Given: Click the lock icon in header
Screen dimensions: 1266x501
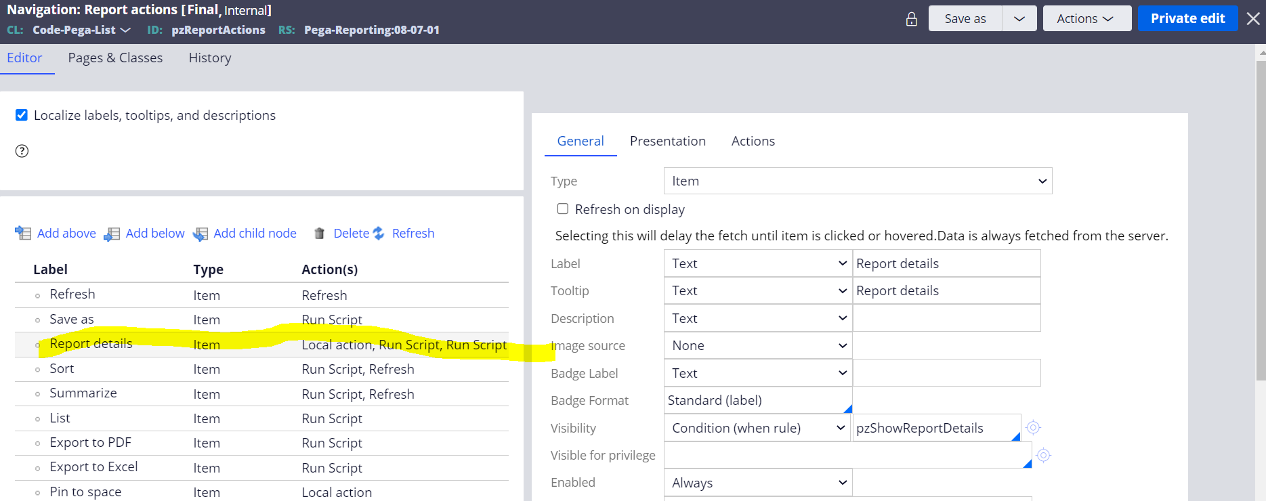Looking at the screenshot, I should coord(911,19).
